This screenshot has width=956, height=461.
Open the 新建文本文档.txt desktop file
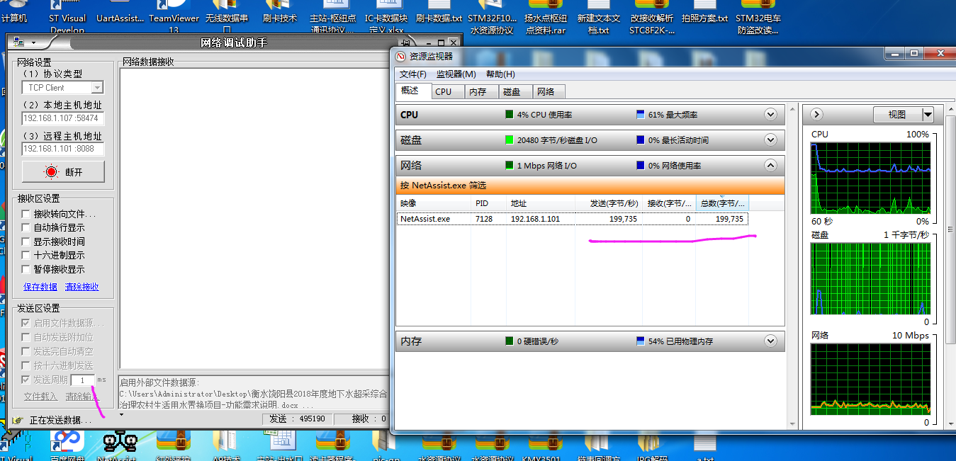pos(599,17)
